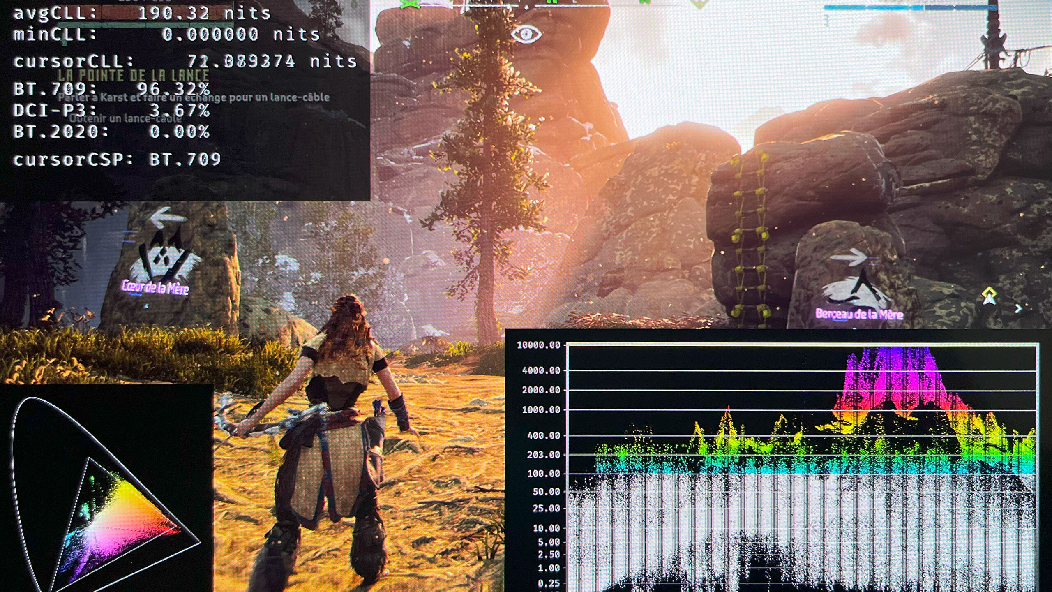Click the cursorCLL label
The height and width of the screenshot is (592, 1052).
pyautogui.click(x=74, y=61)
